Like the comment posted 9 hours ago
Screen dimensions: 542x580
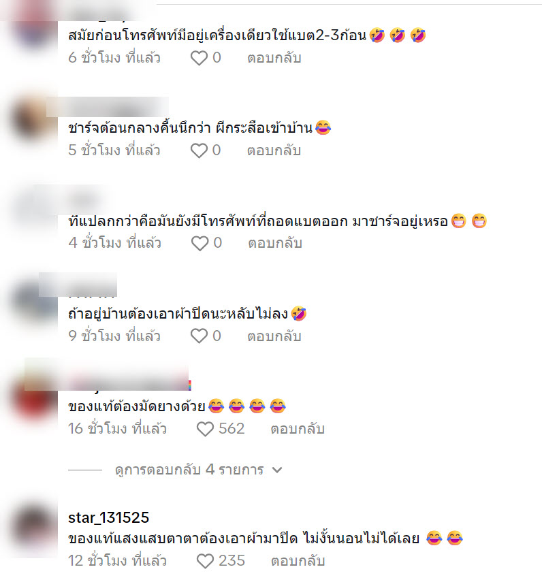pos(199,336)
